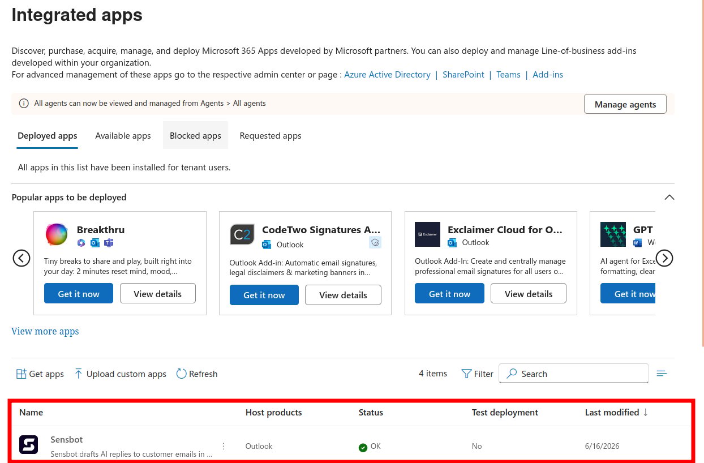The height and width of the screenshot is (463, 704).
Task: Advance popular apps carousel to next
Action: click(664, 258)
